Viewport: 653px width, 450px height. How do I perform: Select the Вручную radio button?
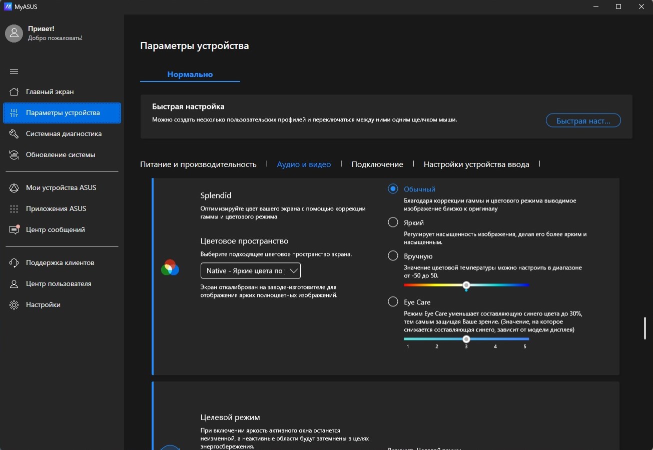pyautogui.click(x=393, y=256)
